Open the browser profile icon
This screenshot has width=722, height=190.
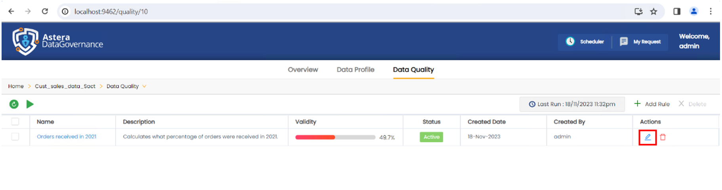pyautogui.click(x=693, y=11)
